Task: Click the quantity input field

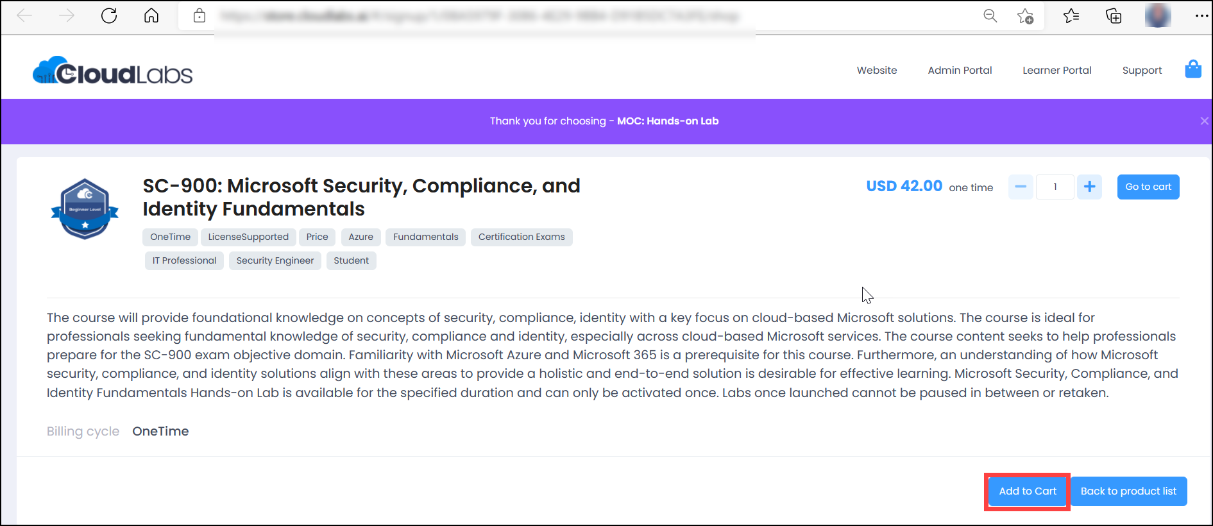Action: coord(1055,187)
